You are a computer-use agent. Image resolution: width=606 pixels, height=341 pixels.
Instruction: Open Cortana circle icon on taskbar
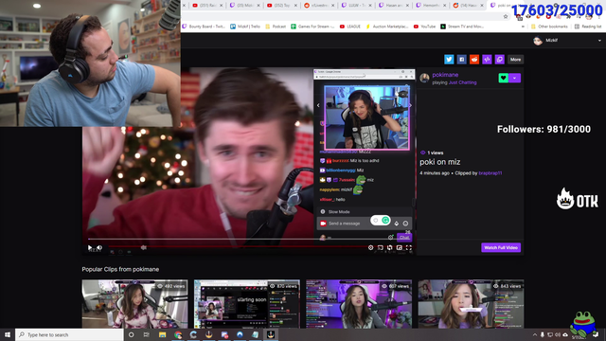[131, 334]
